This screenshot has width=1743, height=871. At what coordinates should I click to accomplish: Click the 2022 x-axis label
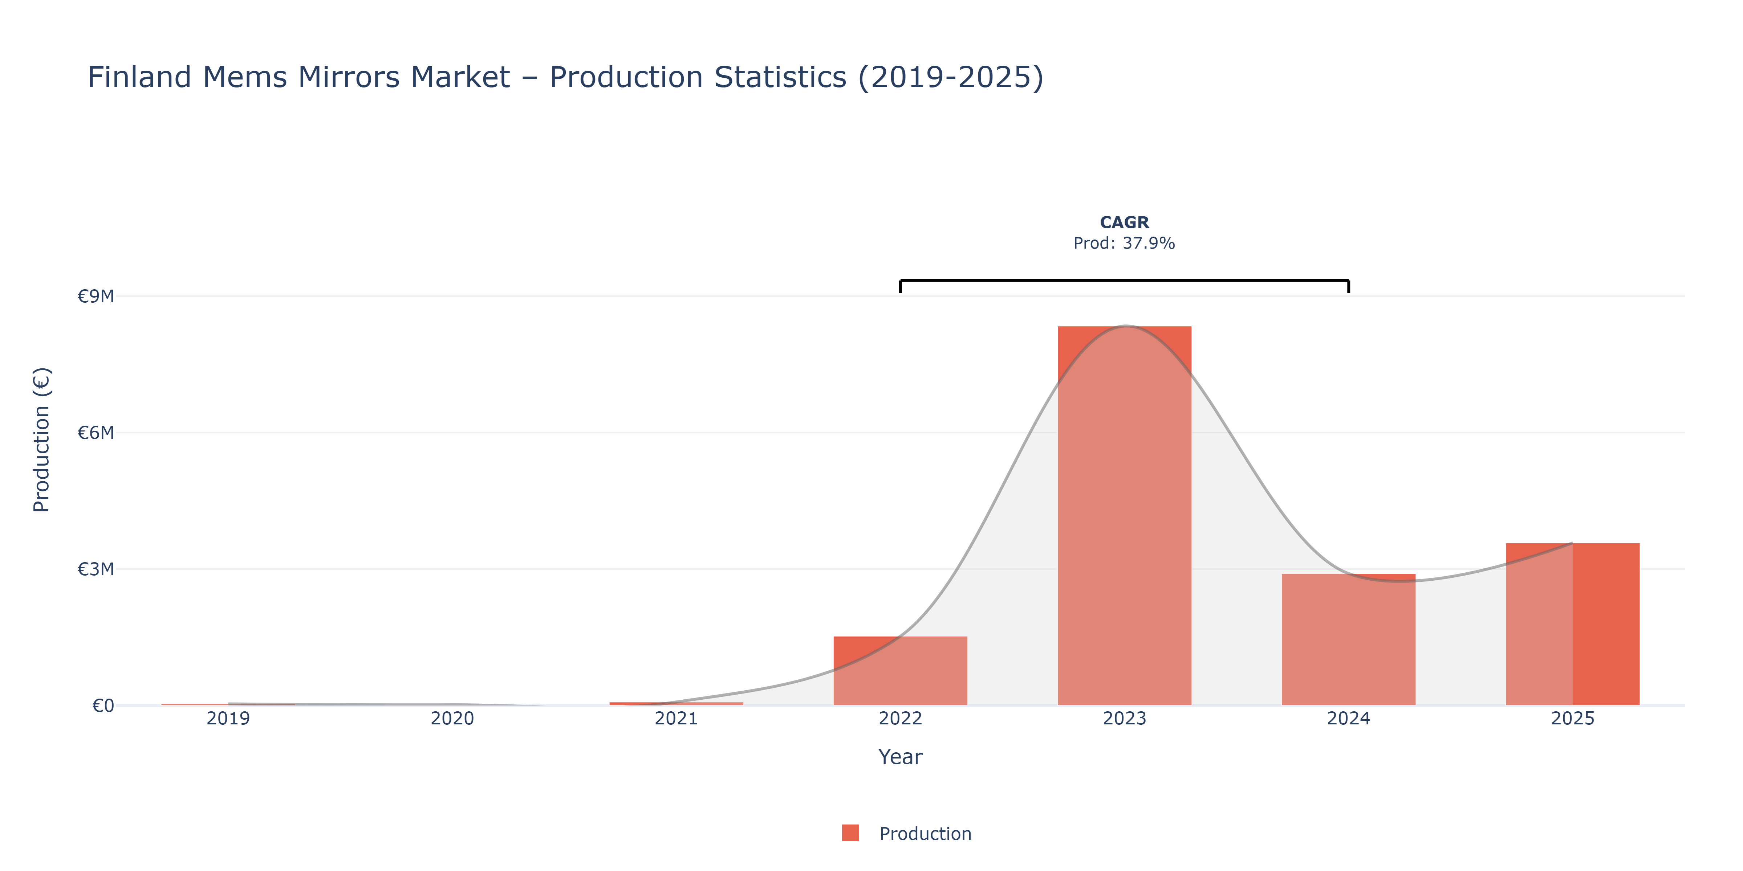pos(900,718)
